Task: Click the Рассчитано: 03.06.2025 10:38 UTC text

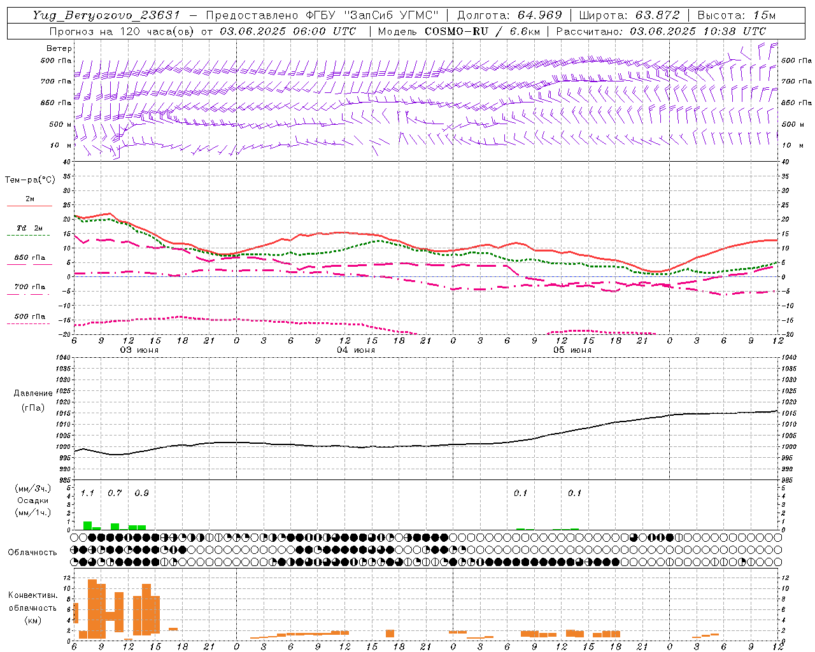Action: (661, 31)
